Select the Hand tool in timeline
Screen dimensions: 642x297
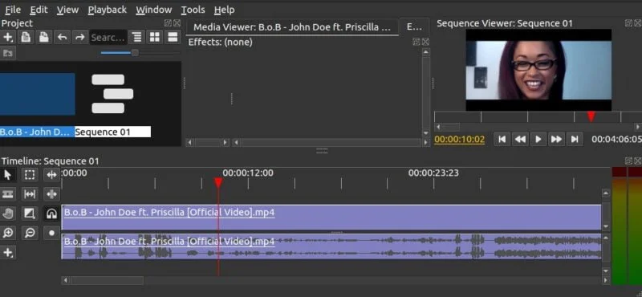(x=8, y=213)
